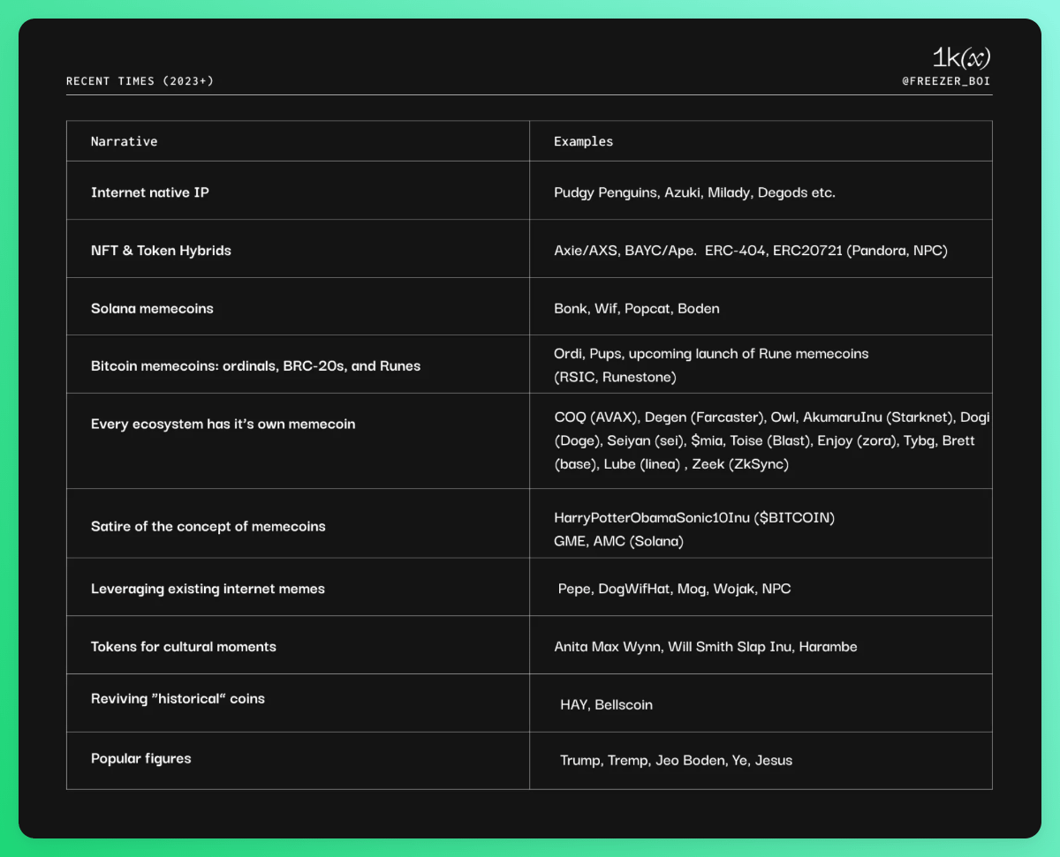Screen dimensions: 1060x857
Task: Click the Pudgy Penguins, Azuki examples cell
Action: click(x=694, y=192)
